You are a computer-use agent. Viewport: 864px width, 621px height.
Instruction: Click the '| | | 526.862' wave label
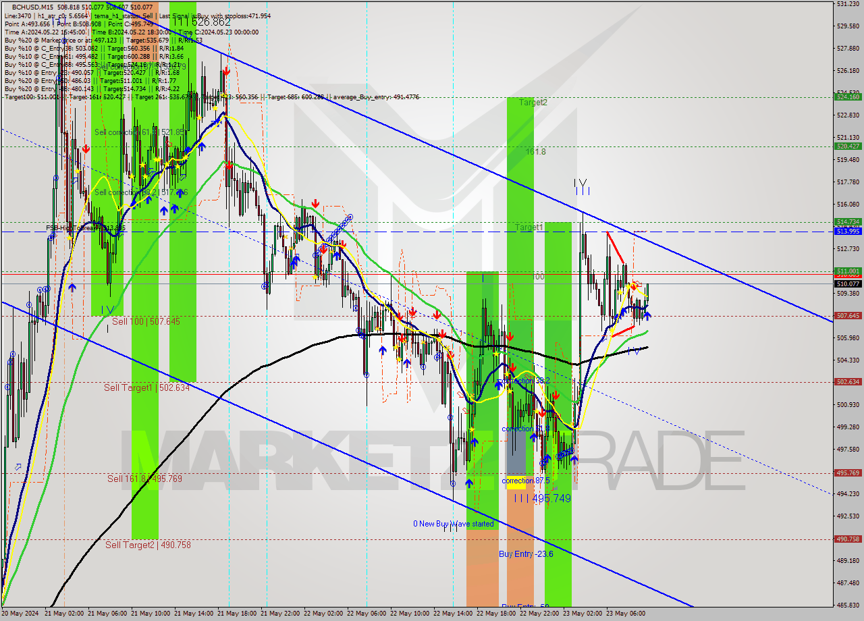(x=201, y=22)
